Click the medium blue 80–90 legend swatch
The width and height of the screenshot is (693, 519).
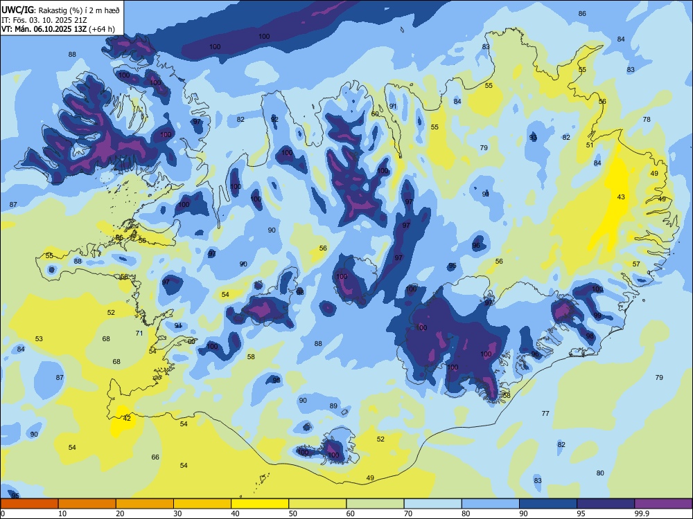click(x=491, y=504)
